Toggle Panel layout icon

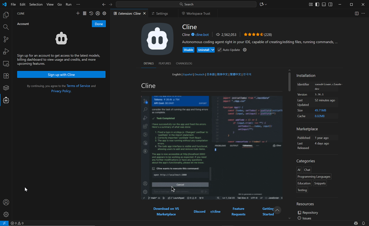pos(324,4)
